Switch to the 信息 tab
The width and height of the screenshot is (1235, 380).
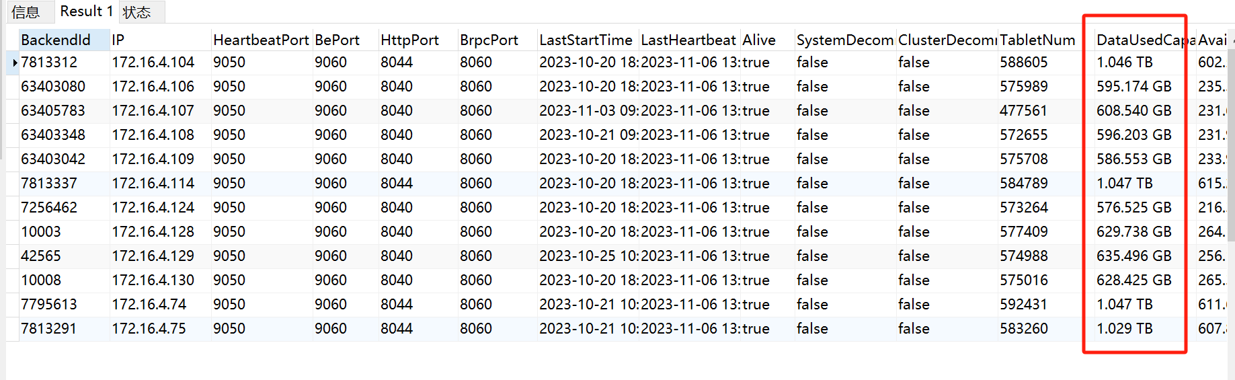tap(26, 12)
